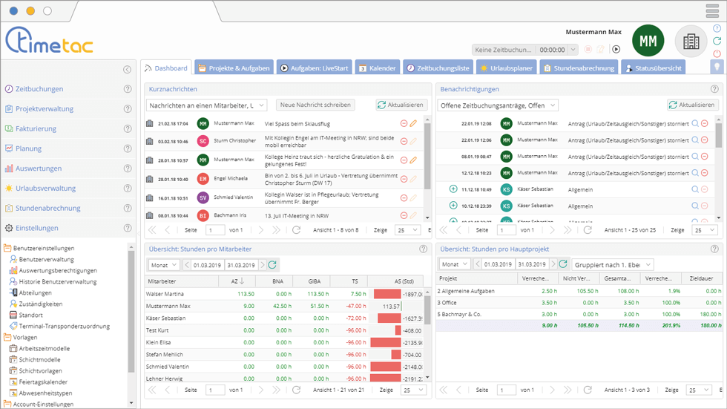
Task: Click the Seite page number field in Kurznachrichten
Action: (x=214, y=230)
